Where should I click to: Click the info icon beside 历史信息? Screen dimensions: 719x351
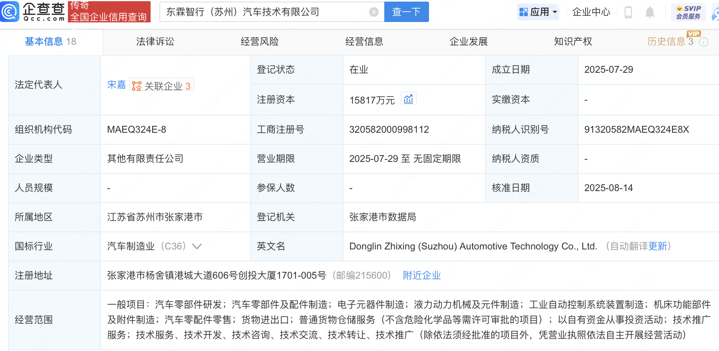pyautogui.click(x=704, y=42)
